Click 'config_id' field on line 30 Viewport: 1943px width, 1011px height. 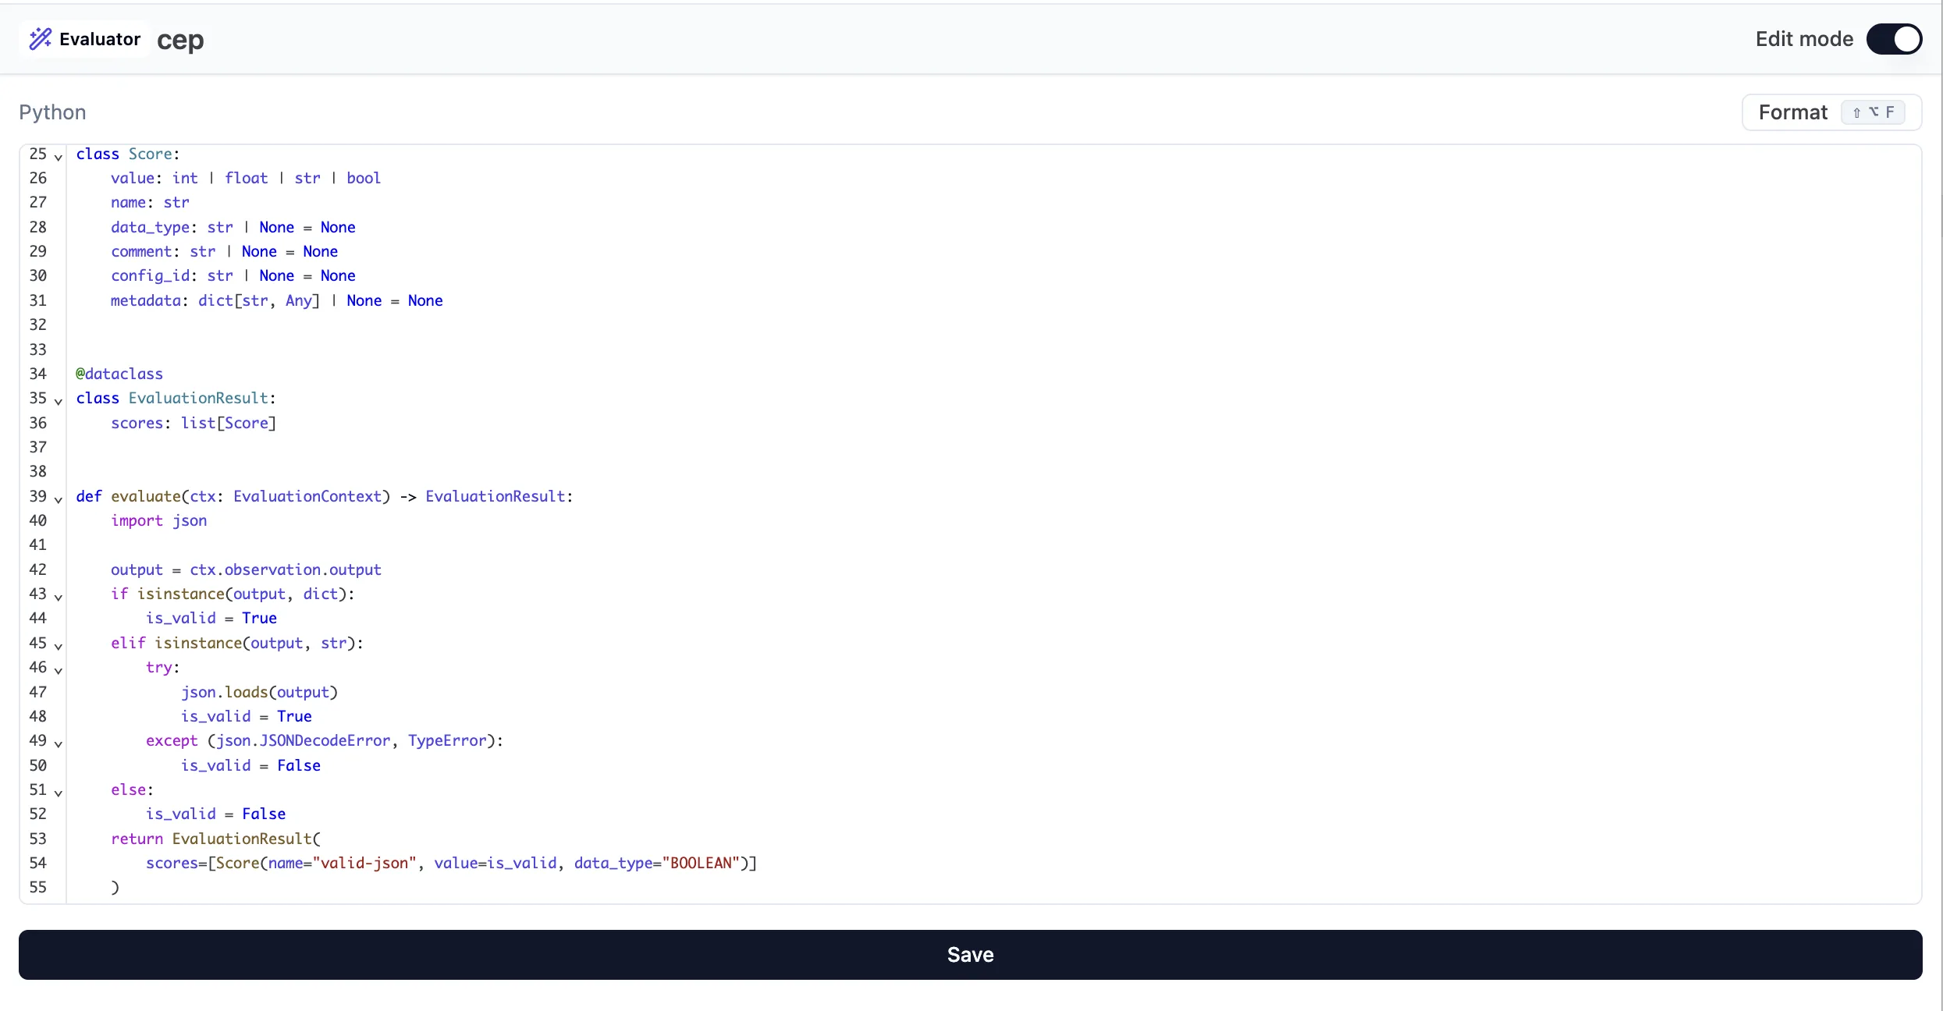pos(150,275)
